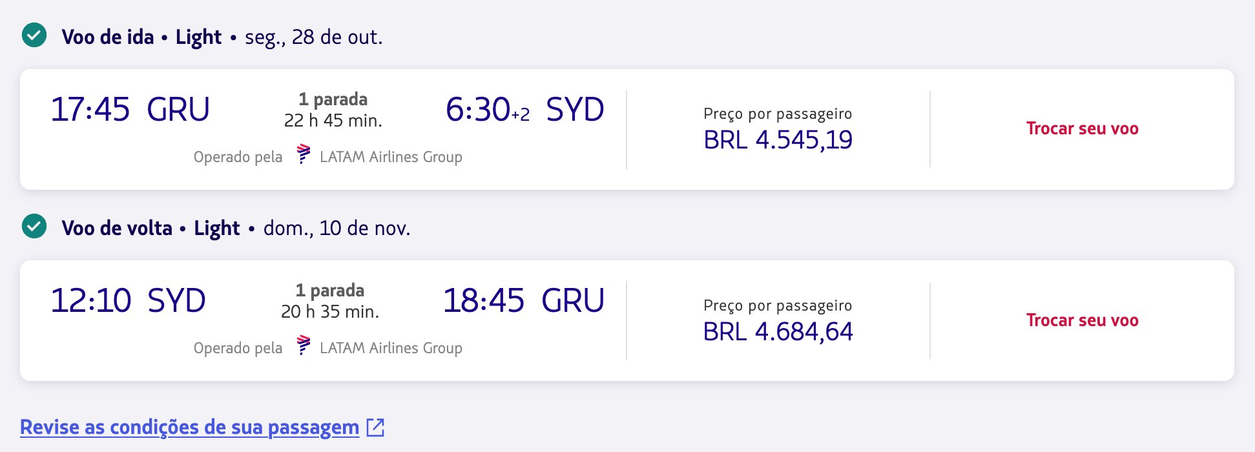This screenshot has height=452, width=1255.
Task: Click the 1 parada label above 20 h 35 min.
Action: [x=330, y=291]
